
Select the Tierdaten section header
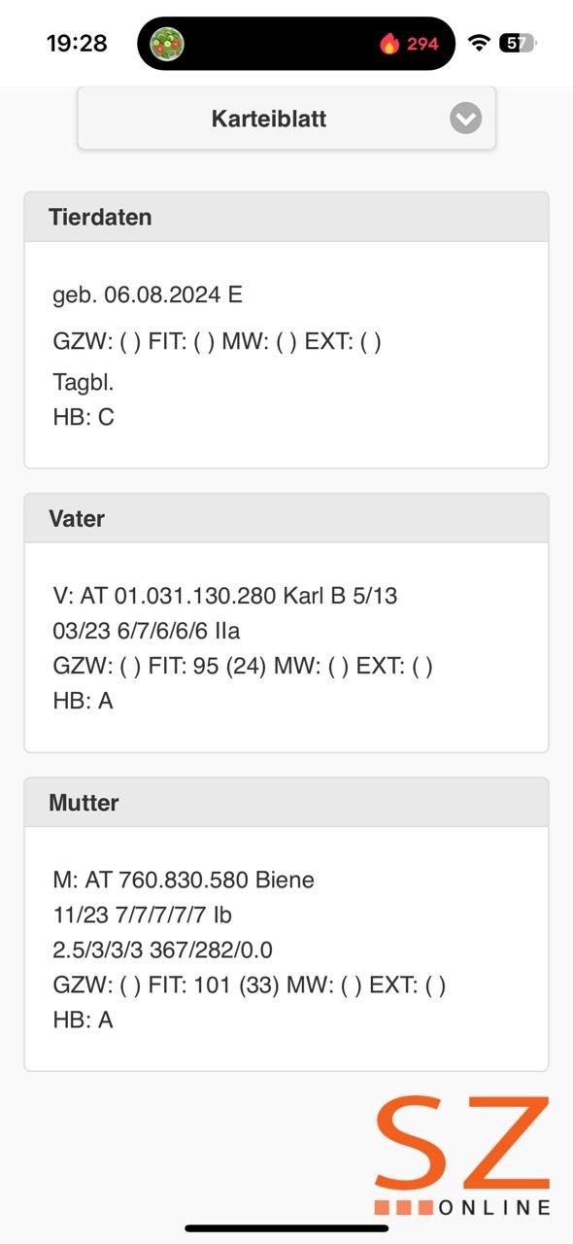[286, 217]
